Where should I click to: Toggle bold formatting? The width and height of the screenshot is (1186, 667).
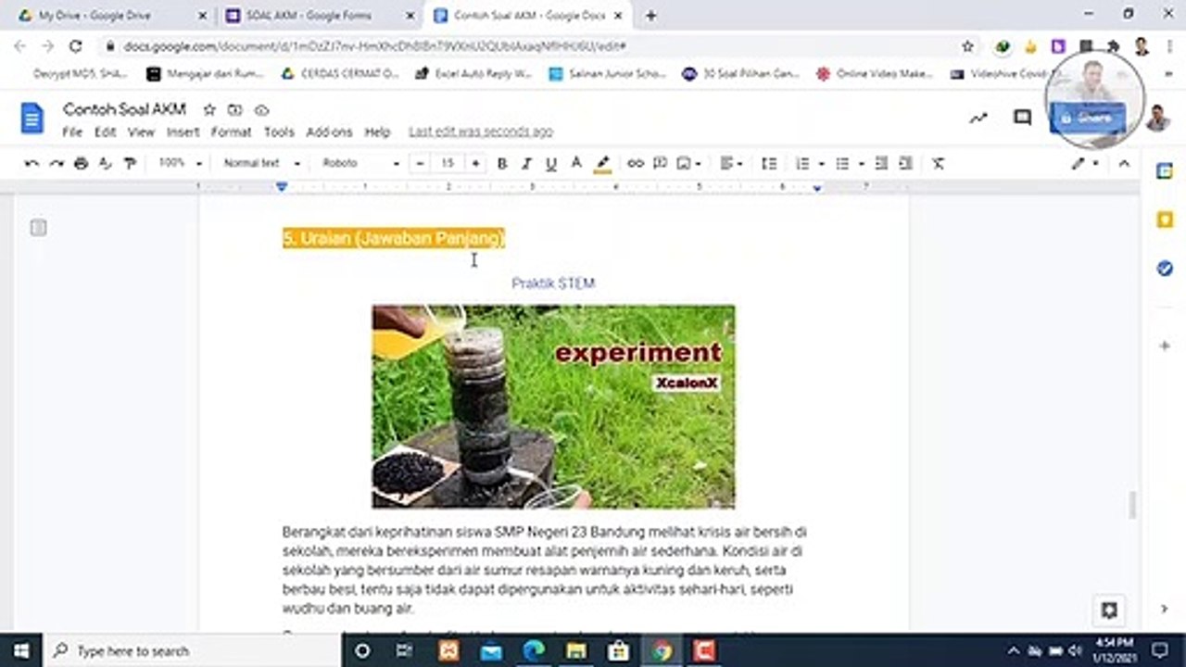pos(502,163)
